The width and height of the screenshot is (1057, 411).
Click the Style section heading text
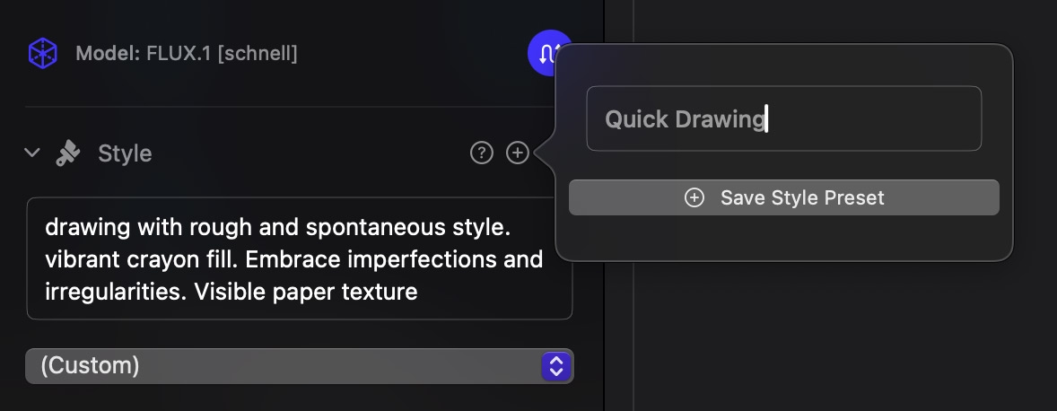(x=125, y=153)
